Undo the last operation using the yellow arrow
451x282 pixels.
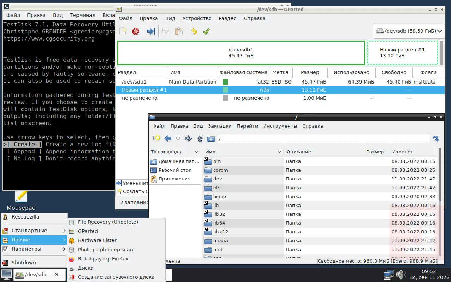tap(194, 31)
